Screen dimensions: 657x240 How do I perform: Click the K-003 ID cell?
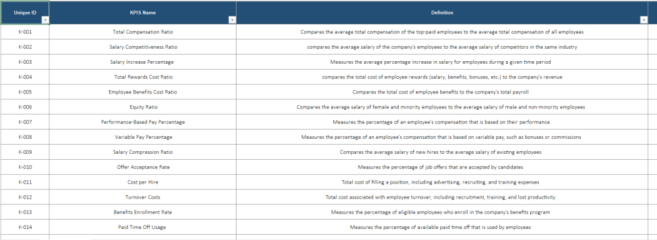pos(25,62)
